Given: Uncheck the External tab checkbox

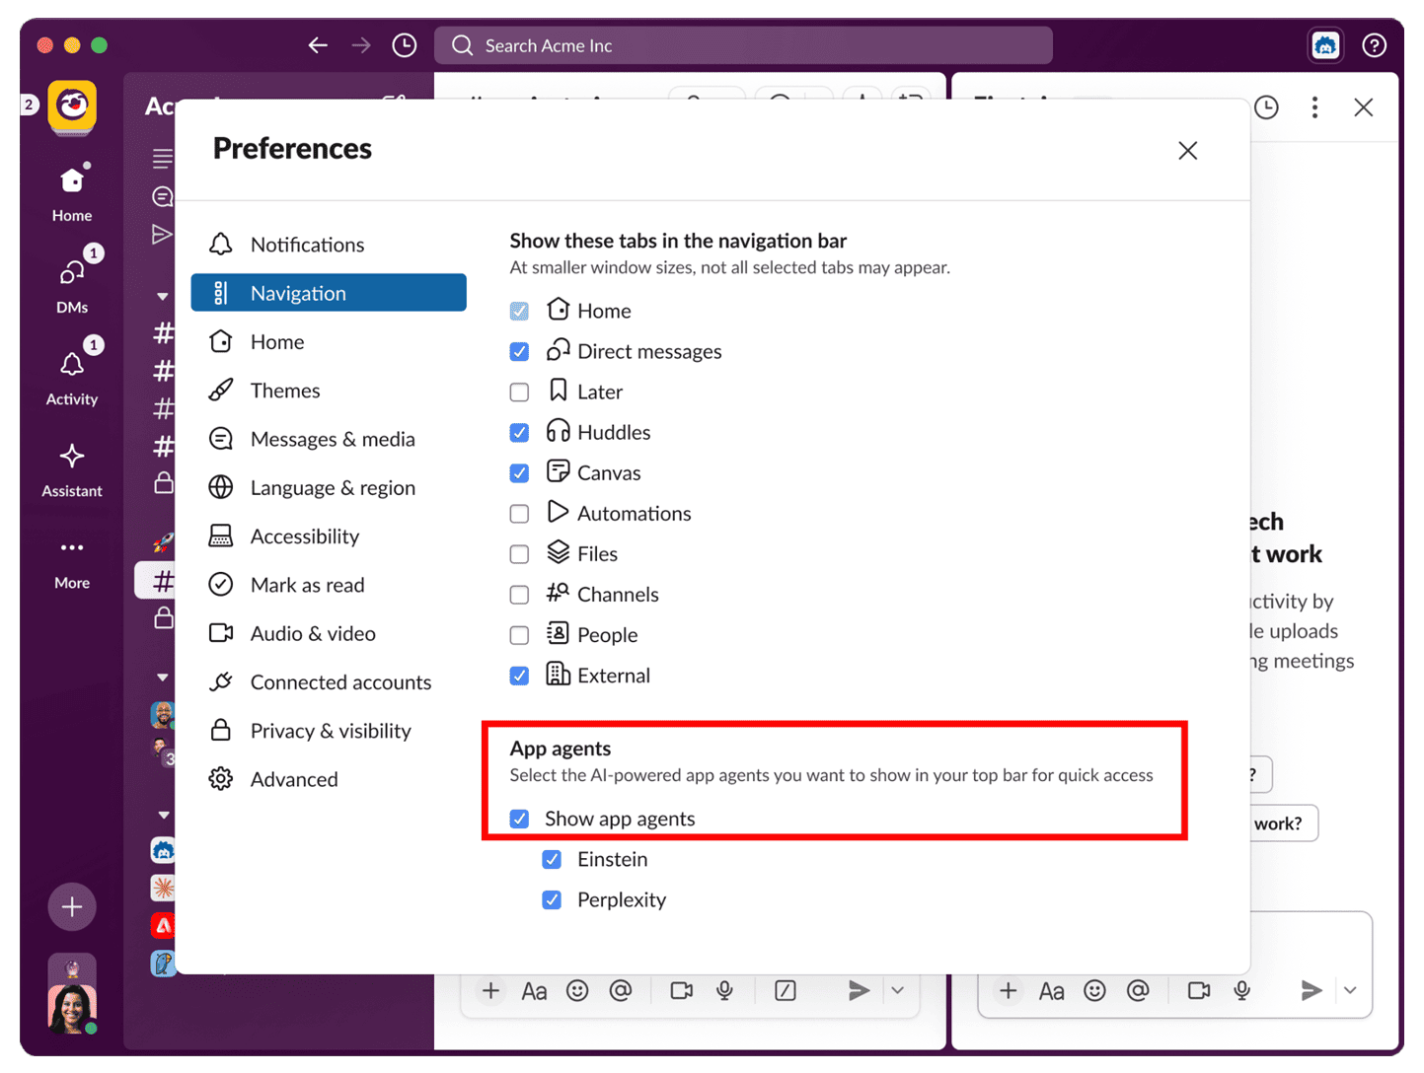Looking at the screenshot, I should tap(519, 675).
